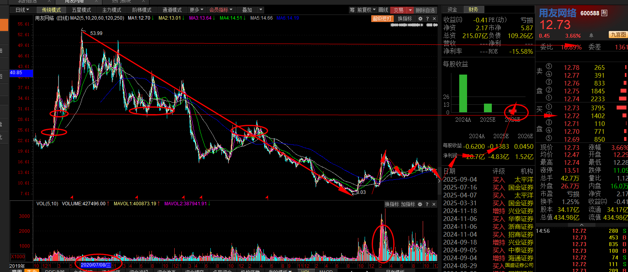The height and width of the screenshot is (272, 628).
Task: Select the 浙商证券 rating row
Action: click(488, 227)
